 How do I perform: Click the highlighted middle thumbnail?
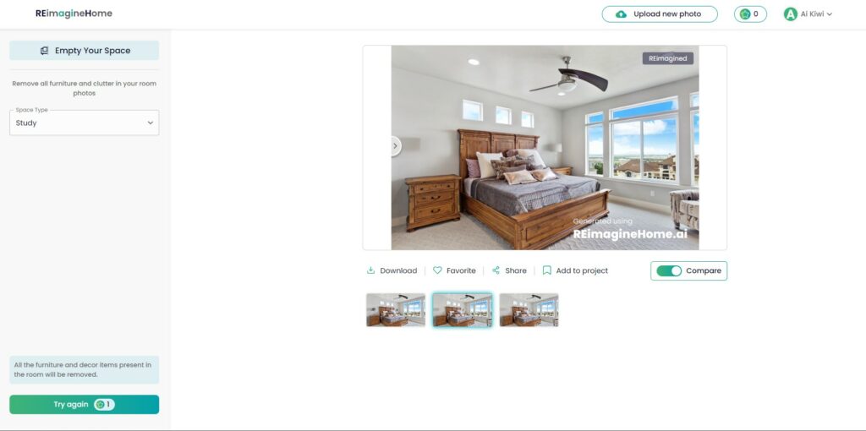click(x=463, y=309)
